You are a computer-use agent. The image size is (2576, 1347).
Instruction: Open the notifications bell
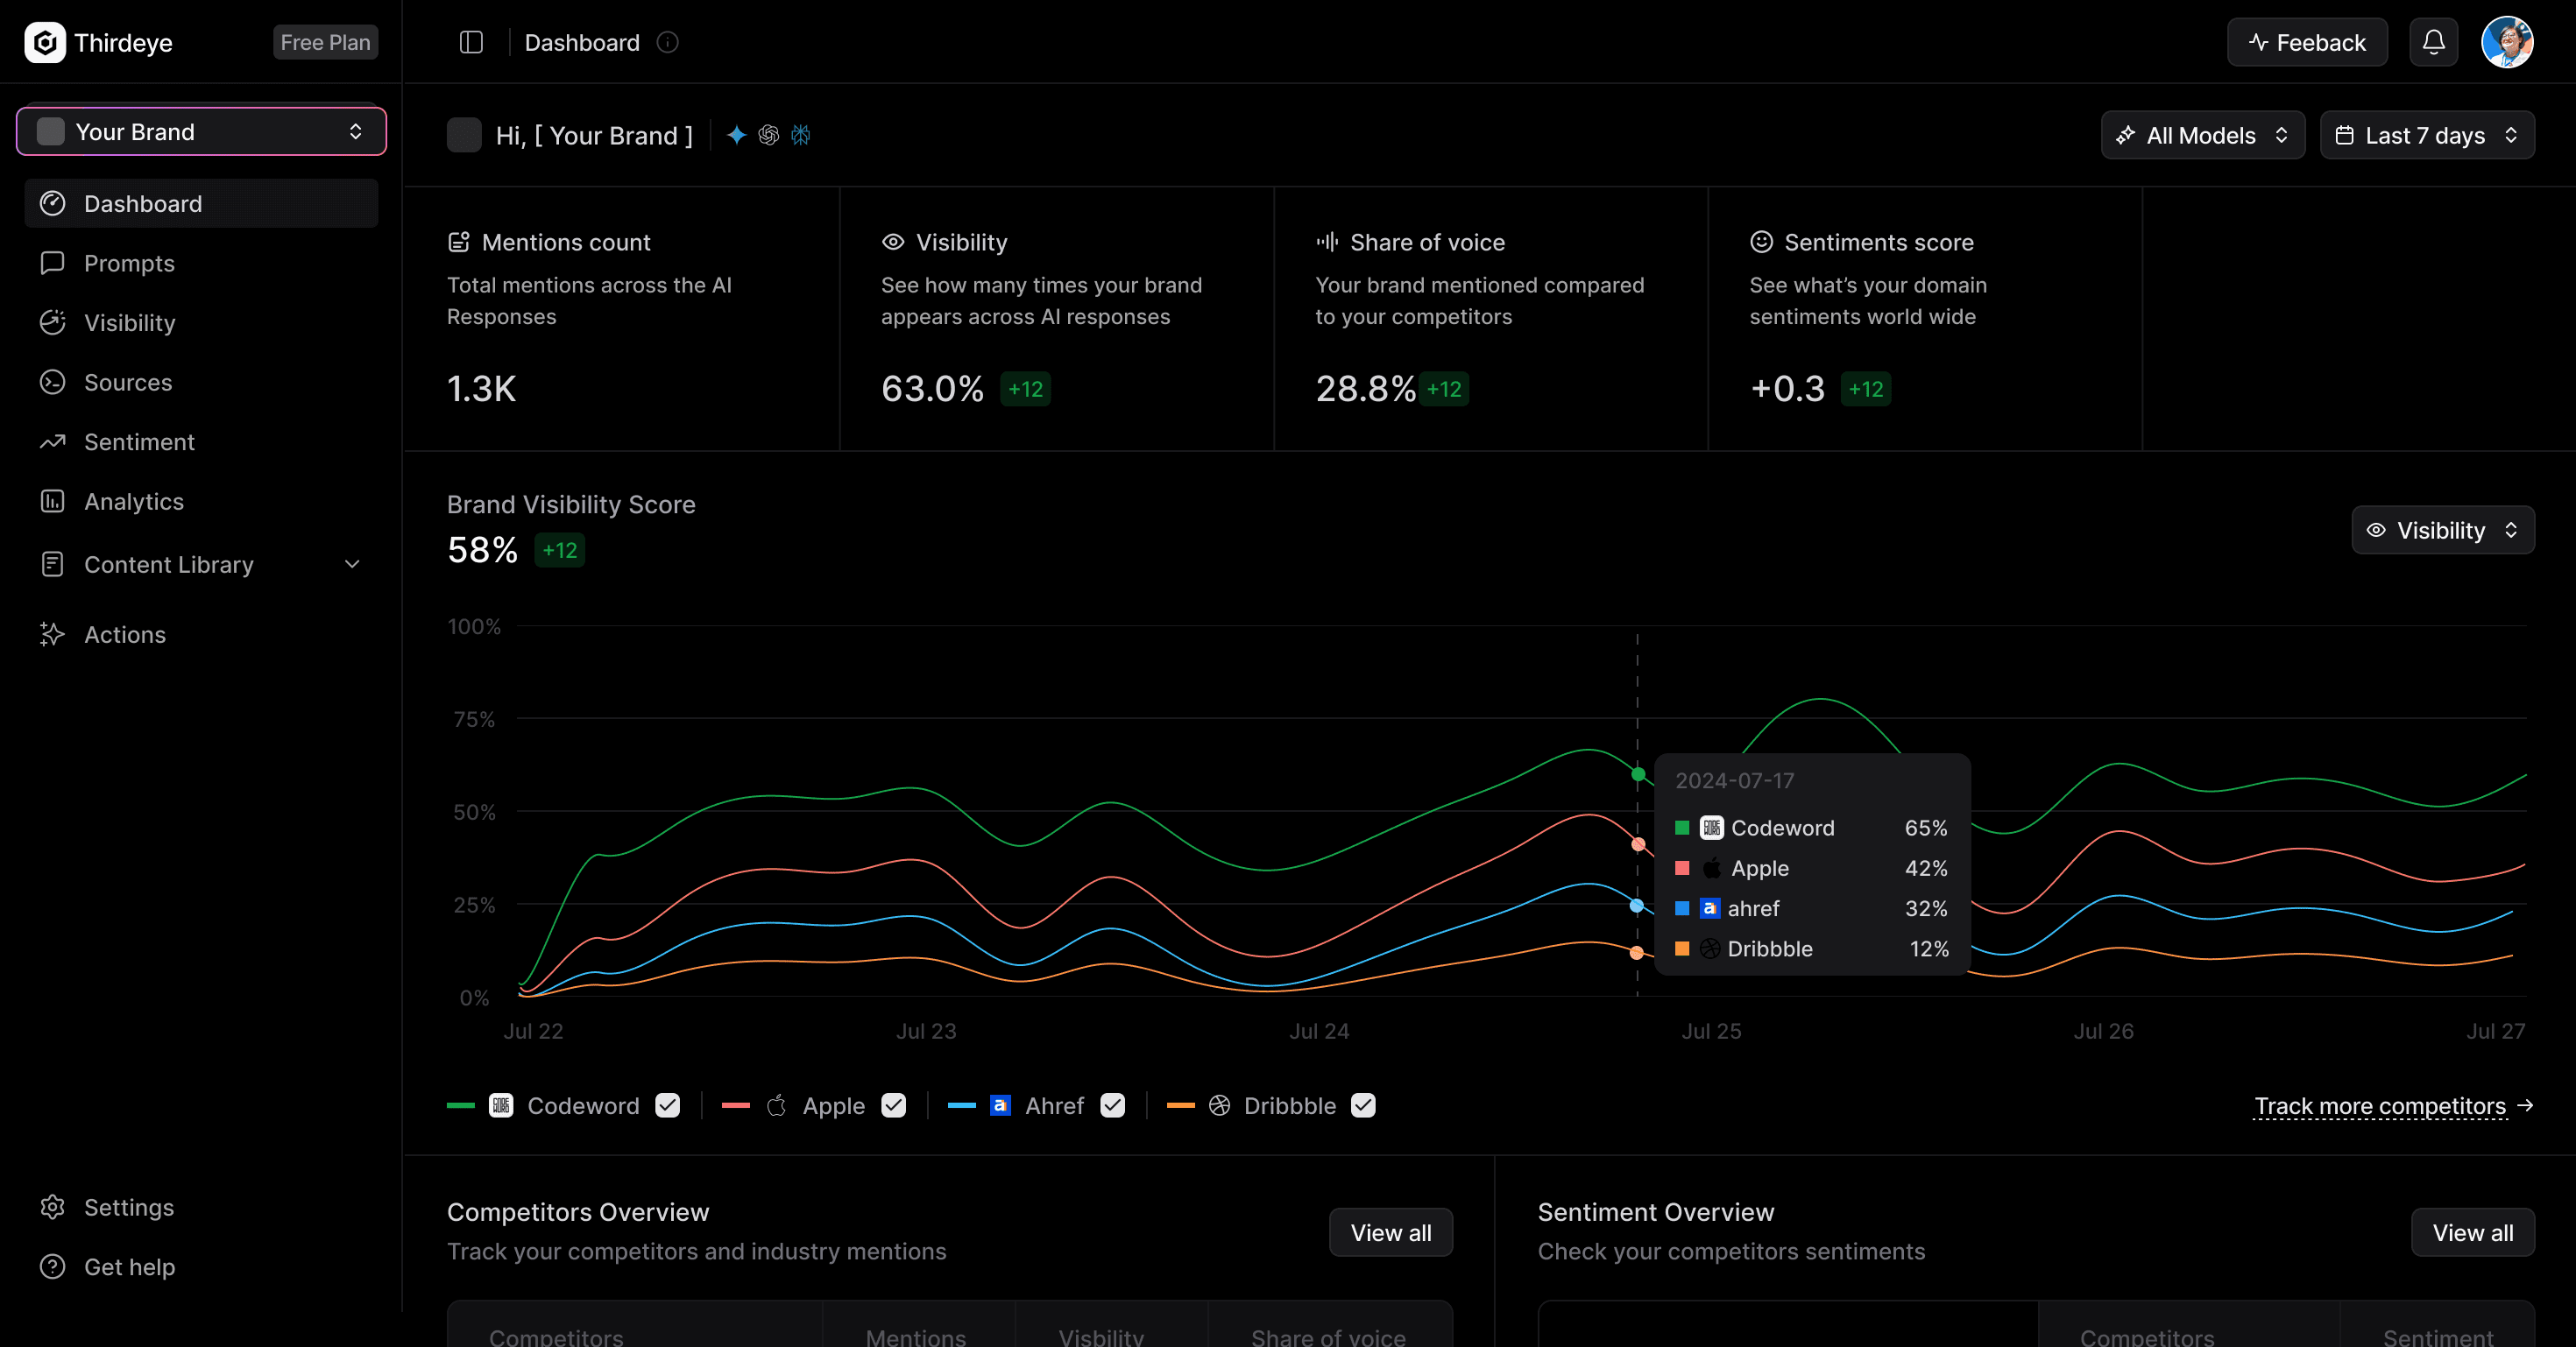click(x=2433, y=42)
